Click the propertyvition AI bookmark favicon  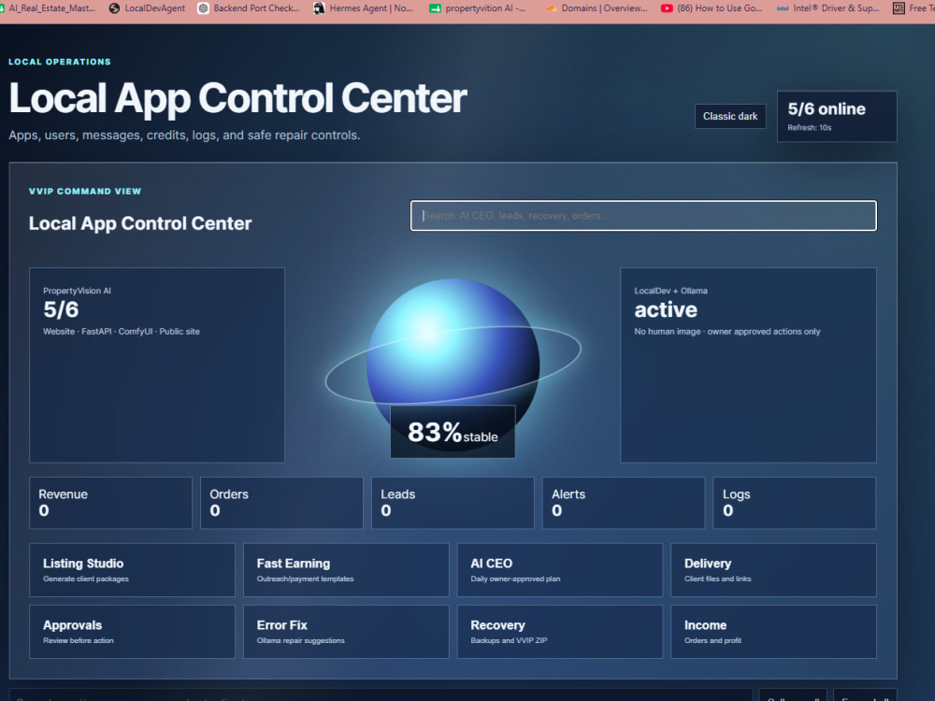pos(436,8)
